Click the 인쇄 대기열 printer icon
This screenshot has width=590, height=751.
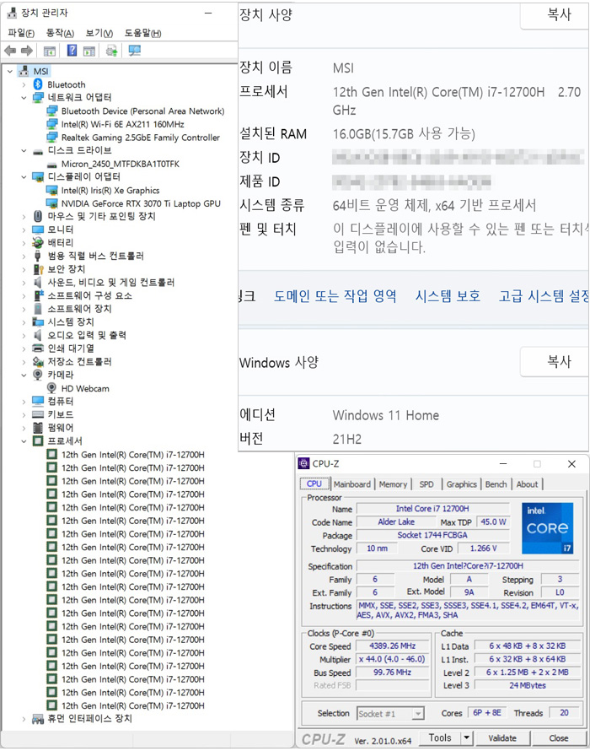[38, 348]
